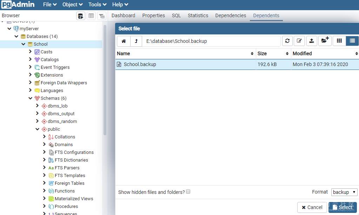The height and width of the screenshot is (215, 359).
Task: Click the file path input field
Action: pos(211,41)
